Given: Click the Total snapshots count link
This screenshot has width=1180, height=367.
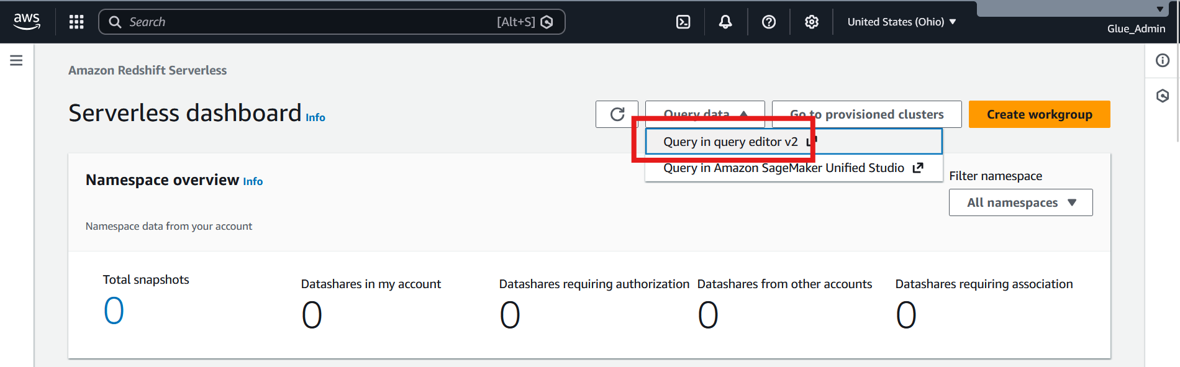Looking at the screenshot, I should tap(114, 310).
